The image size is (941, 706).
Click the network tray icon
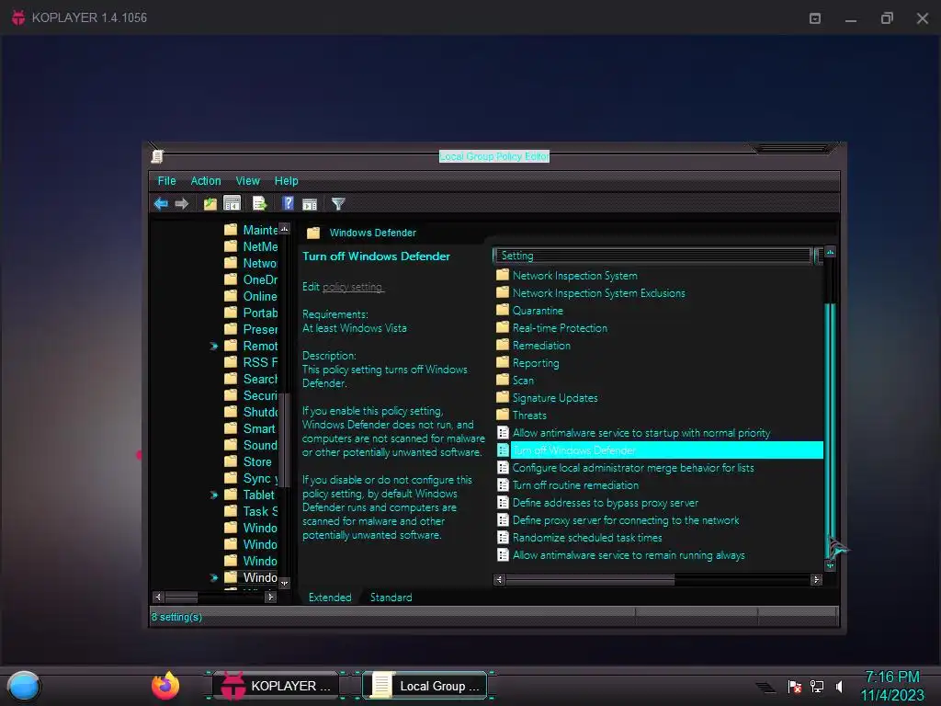coord(817,686)
